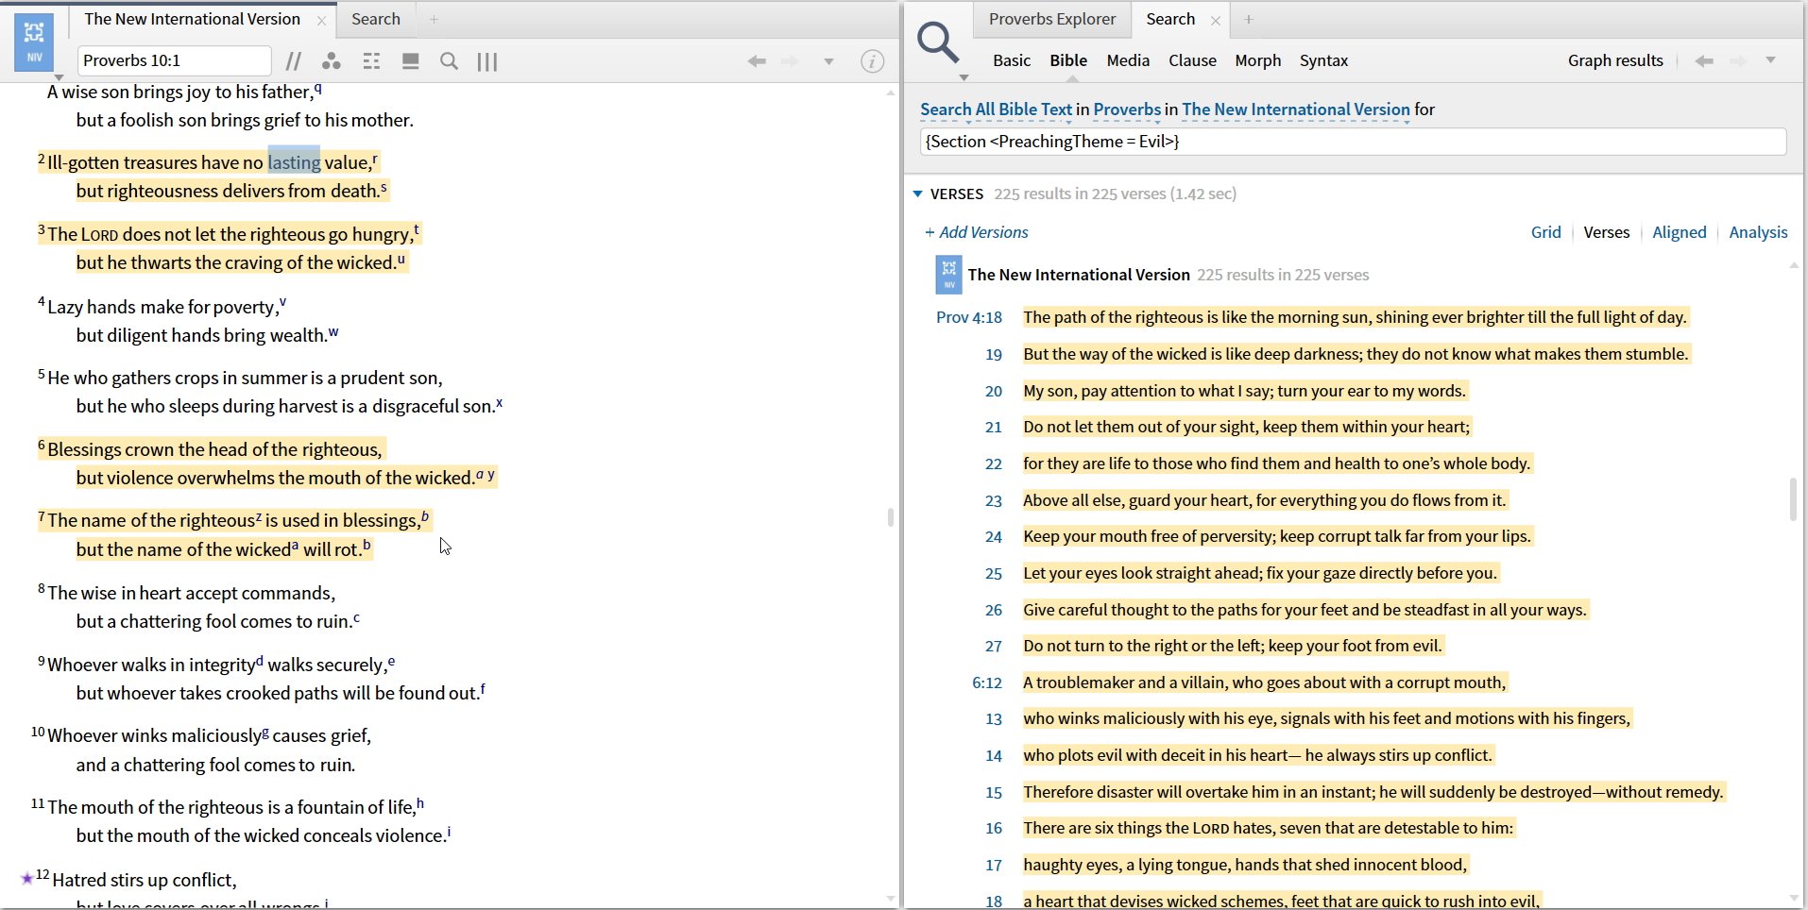Switch results to Verses view

tap(1606, 232)
